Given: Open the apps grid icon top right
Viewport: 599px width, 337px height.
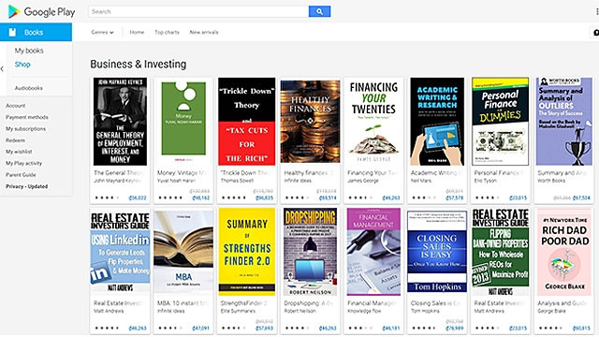Looking at the screenshot, I should [x=597, y=12].
